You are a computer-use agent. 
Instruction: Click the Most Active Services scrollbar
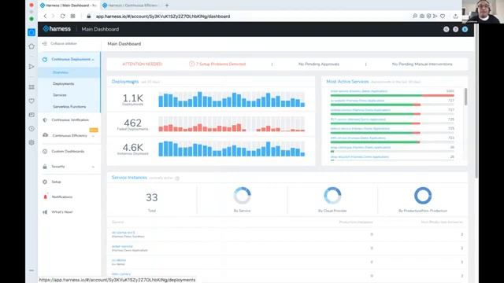[x=465, y=96]
